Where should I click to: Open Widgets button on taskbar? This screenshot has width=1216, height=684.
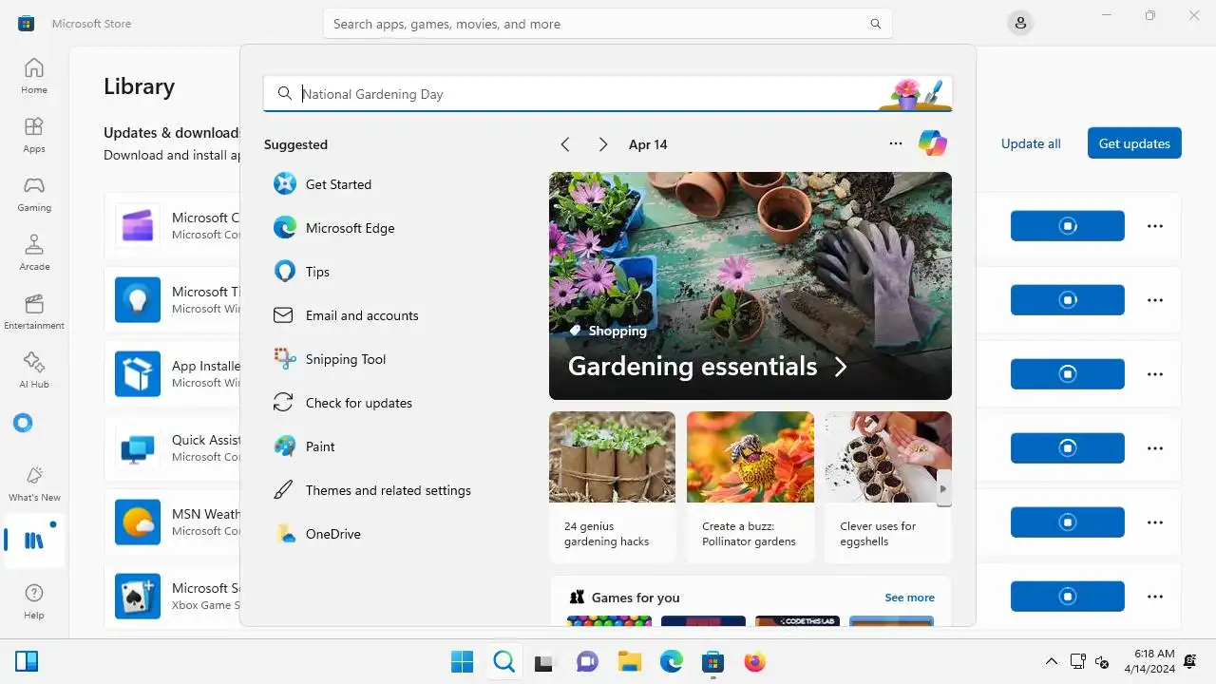[x=27, y=661]
